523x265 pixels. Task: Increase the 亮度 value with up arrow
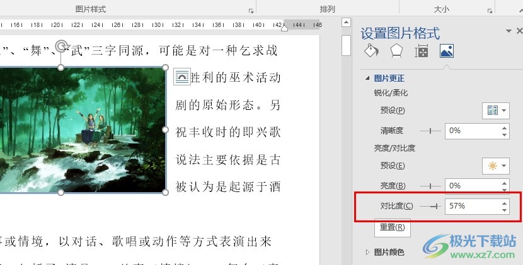(x=504, y=183)
